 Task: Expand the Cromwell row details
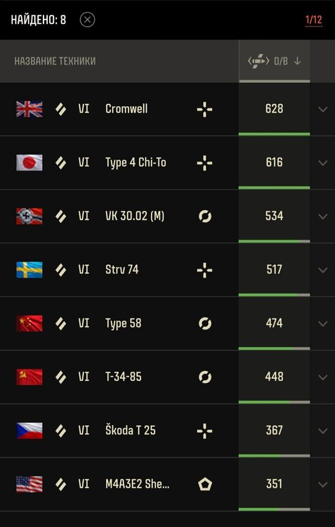tap(323, 110)
